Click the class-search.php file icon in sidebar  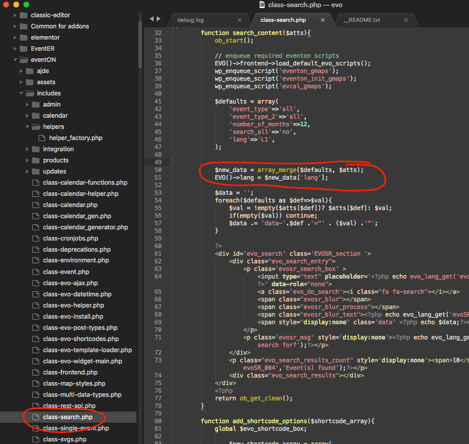pos(35,417)
